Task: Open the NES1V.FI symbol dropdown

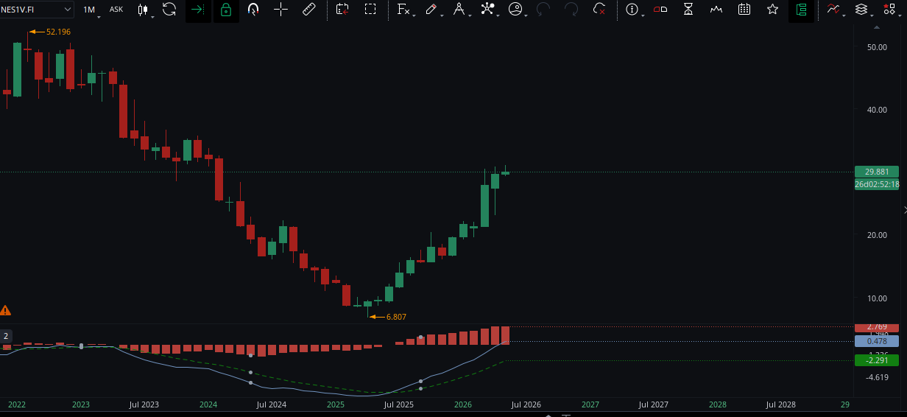Action: [37, 10]
